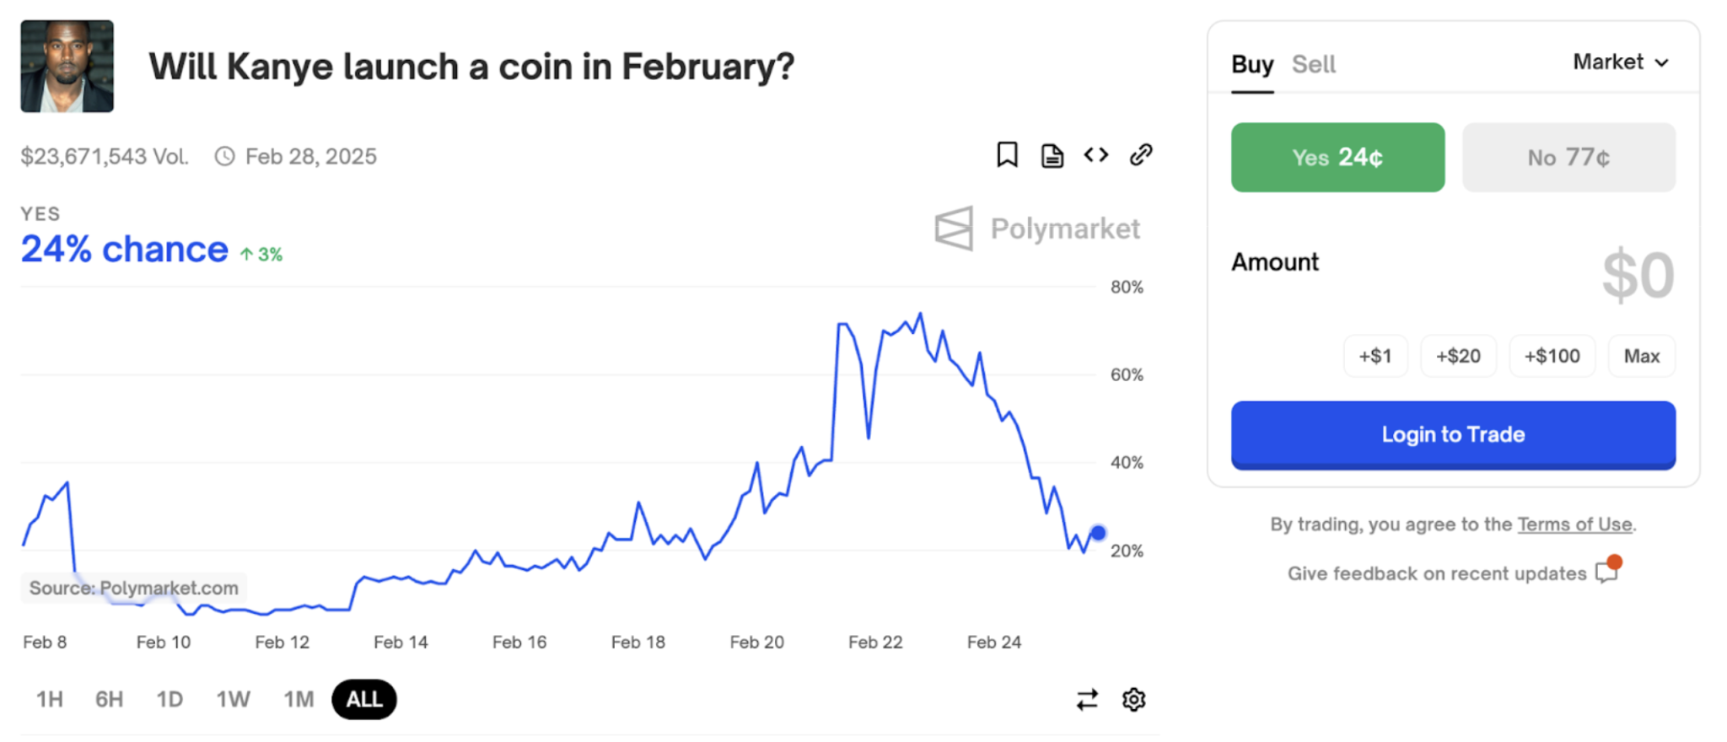
Task: Open chart settings gear icon
Action: [x=1133, y=700]
